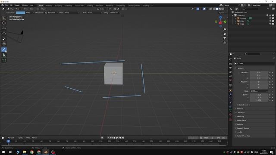
Task: Open the Modifiers wrench tab icon
Action: click(x=230, y=95)
